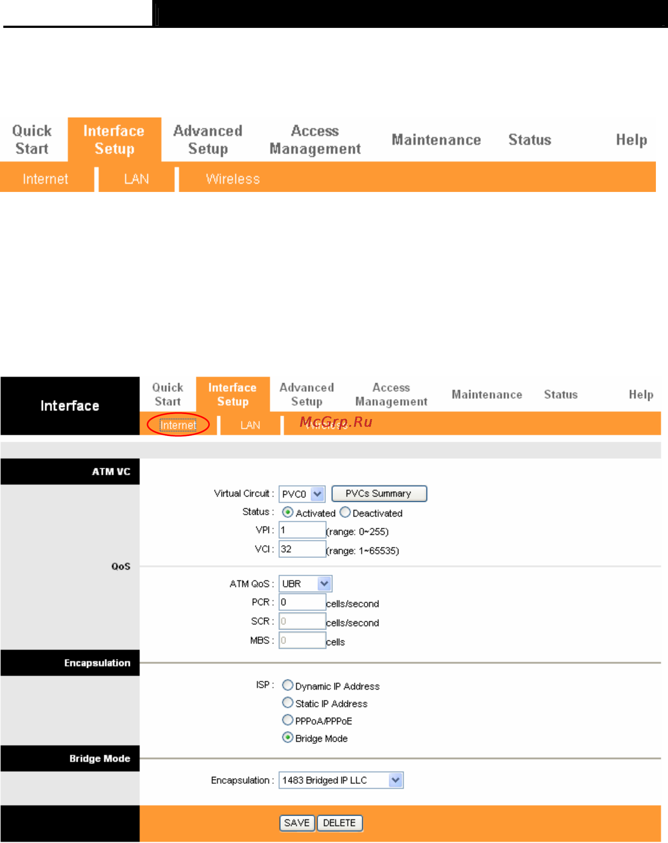Open the Virtual Circuit PVC0 dropdown
The width and height of the screenshot is (668, 843).
pos(302,494)
